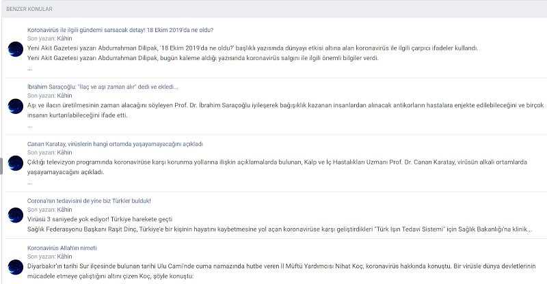Click the moon avatar beside İbrahim Saraçoğlu topic
Image resolution: width=547 pixels, height=284 pixels.
[x=15, y=106]
